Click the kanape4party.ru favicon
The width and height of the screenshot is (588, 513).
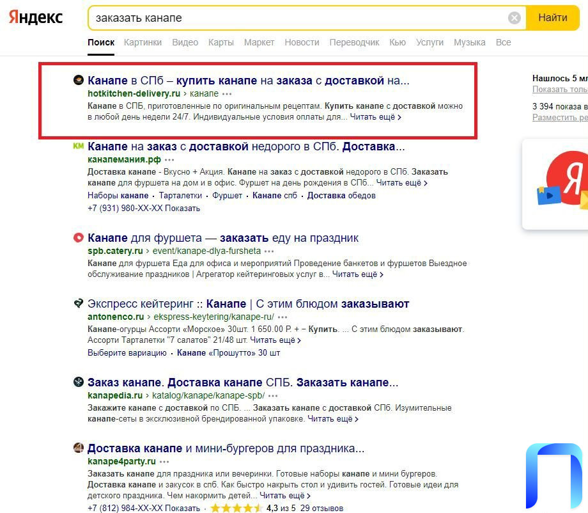pos(79,448)
